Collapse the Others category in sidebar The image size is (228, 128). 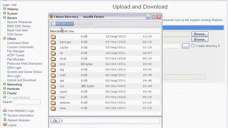(x=5, y=38)
